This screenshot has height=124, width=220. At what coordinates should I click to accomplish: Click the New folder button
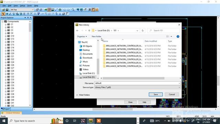click(96, 37)
